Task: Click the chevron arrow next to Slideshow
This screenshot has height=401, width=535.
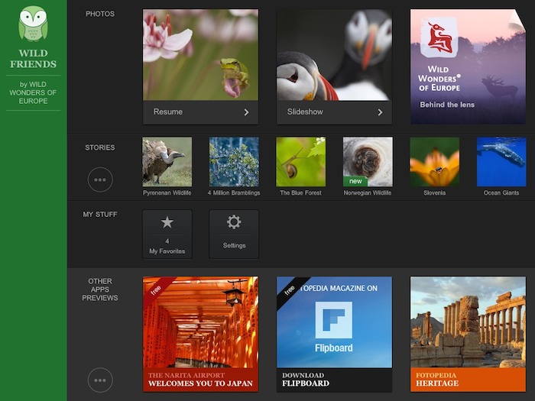Action: pos(380,112)
